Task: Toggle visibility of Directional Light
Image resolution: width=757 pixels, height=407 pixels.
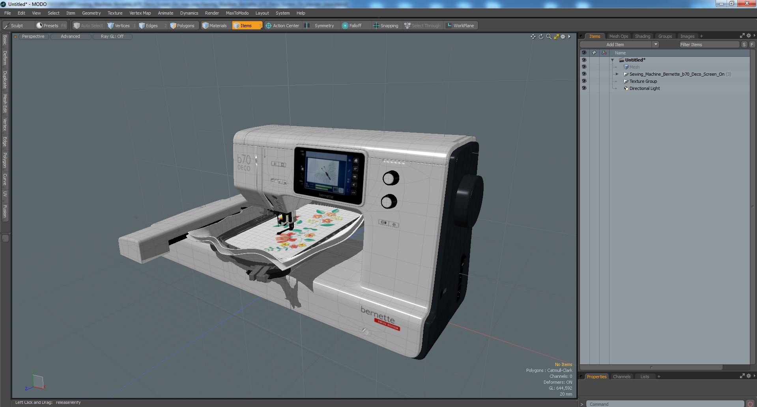Action: pos(584,88)
